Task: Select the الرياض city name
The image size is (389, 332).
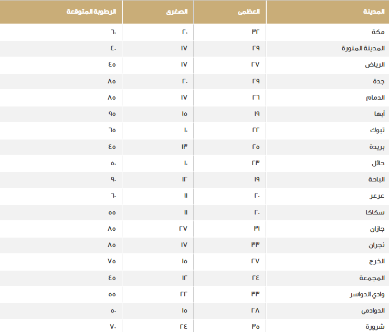Action: [375, 65]
